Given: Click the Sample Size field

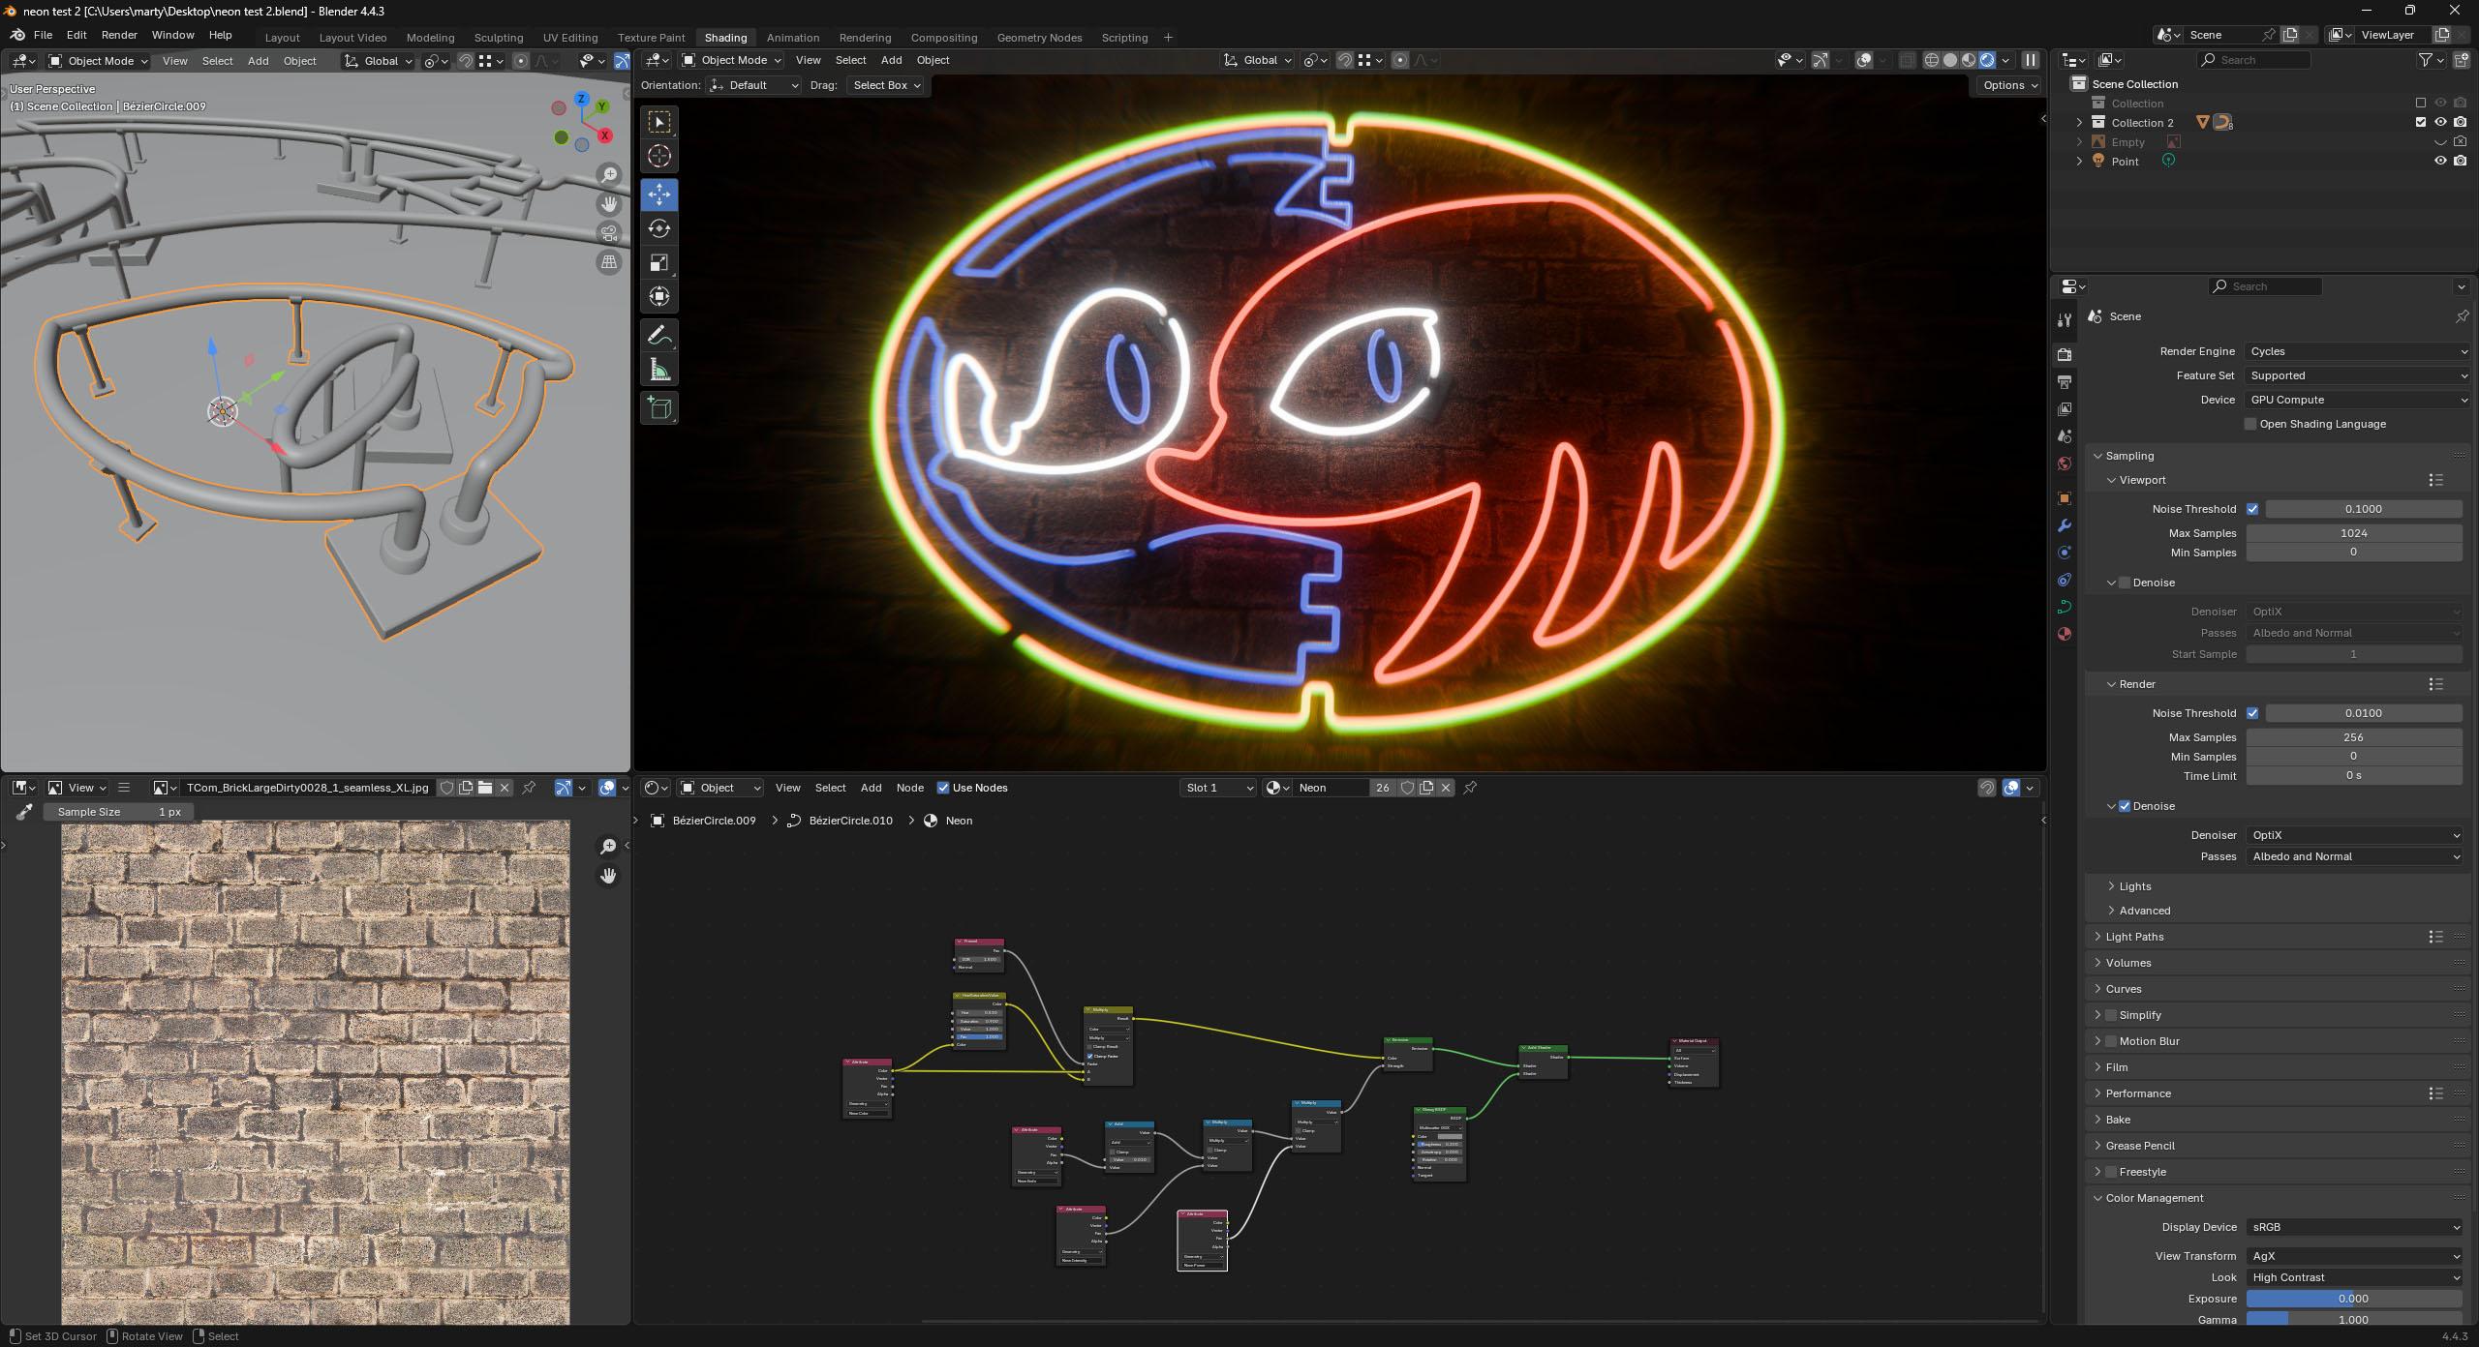Looking at the screenshot, I should click(x=119, y=812).
